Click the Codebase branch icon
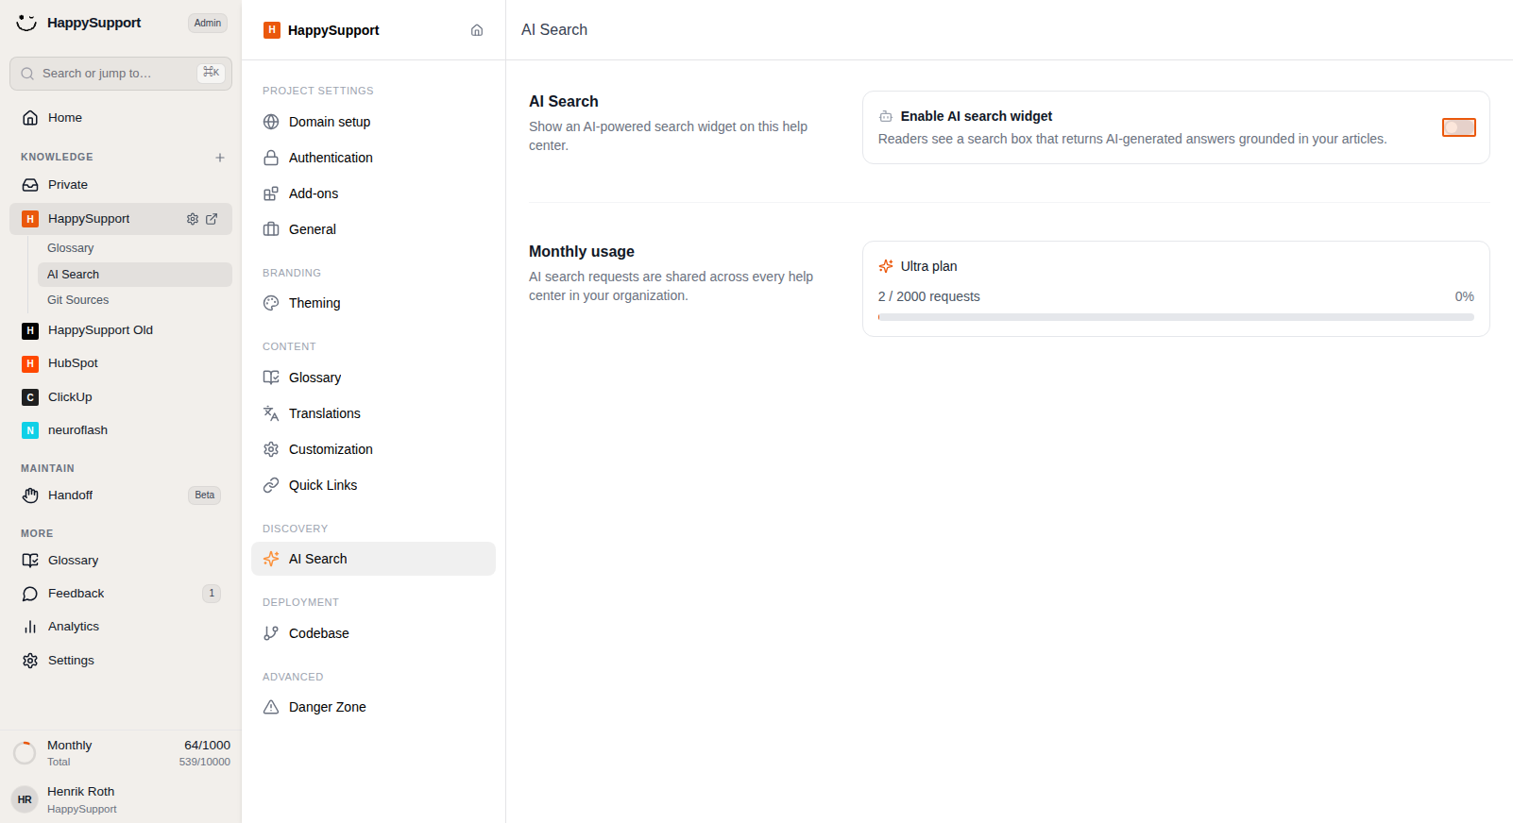1513x823 pixels. click(x=271, y=633)
